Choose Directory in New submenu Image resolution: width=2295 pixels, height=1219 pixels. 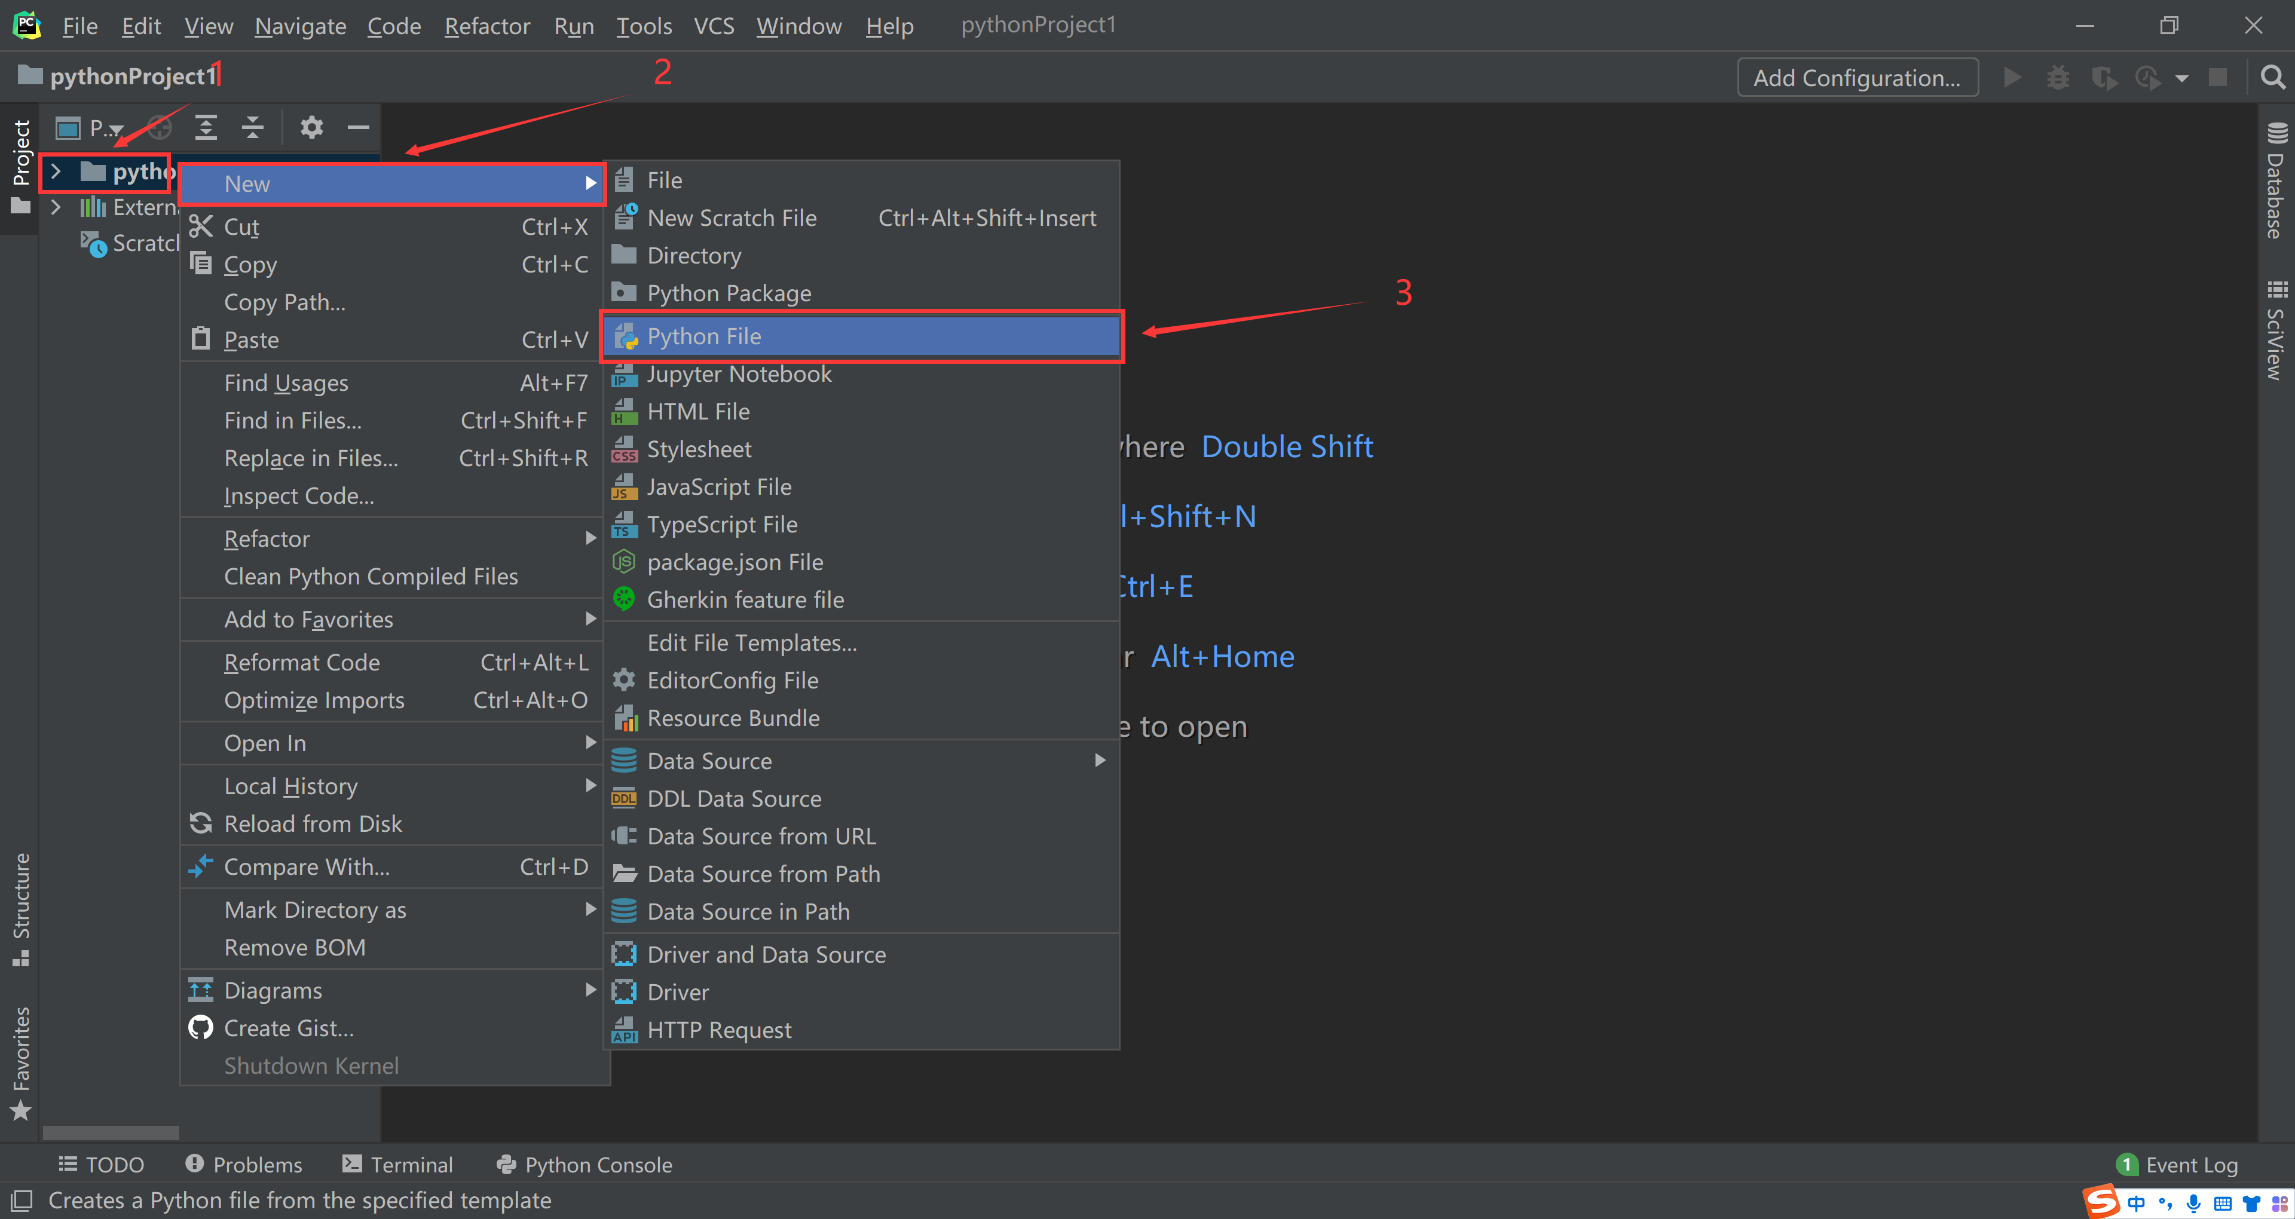[x=861, y=256]
